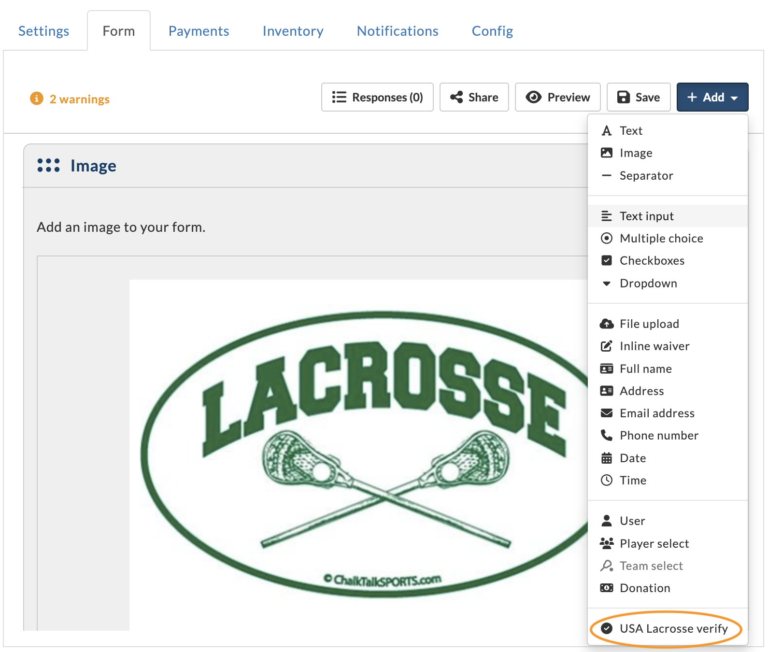The width and height of the screenshot is (768, 652).
Task: Add a Phone number field
Action: (668, 435)
